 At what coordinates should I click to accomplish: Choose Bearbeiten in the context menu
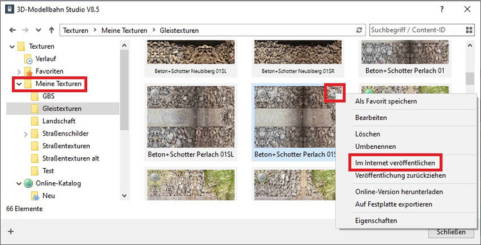[371, 117]
